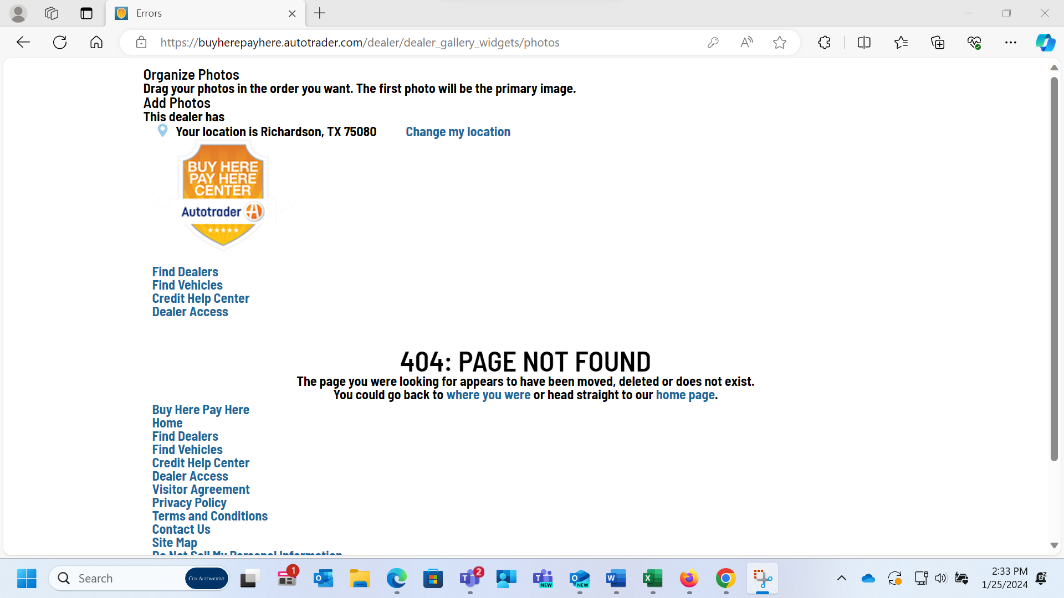Viewport: 1064px width, 598px height.
Task: Follow the 'where you were' link
Action: pos(488,395)
